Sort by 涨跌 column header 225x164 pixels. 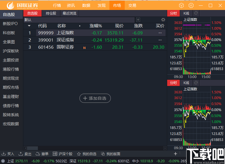tap(138, 26)
